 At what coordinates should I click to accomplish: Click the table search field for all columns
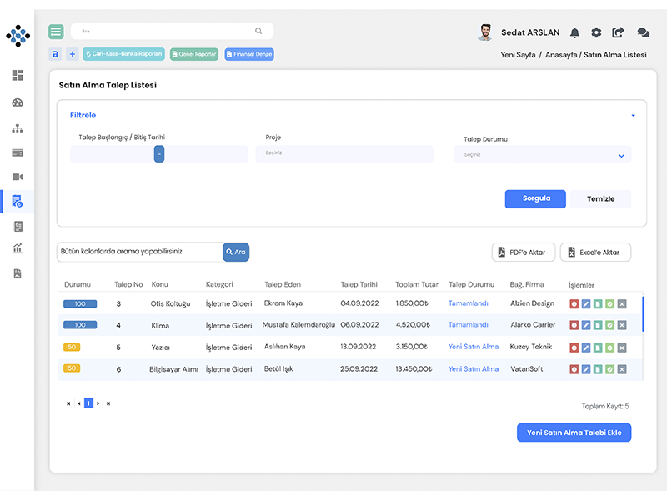click(x=139, y=252)
